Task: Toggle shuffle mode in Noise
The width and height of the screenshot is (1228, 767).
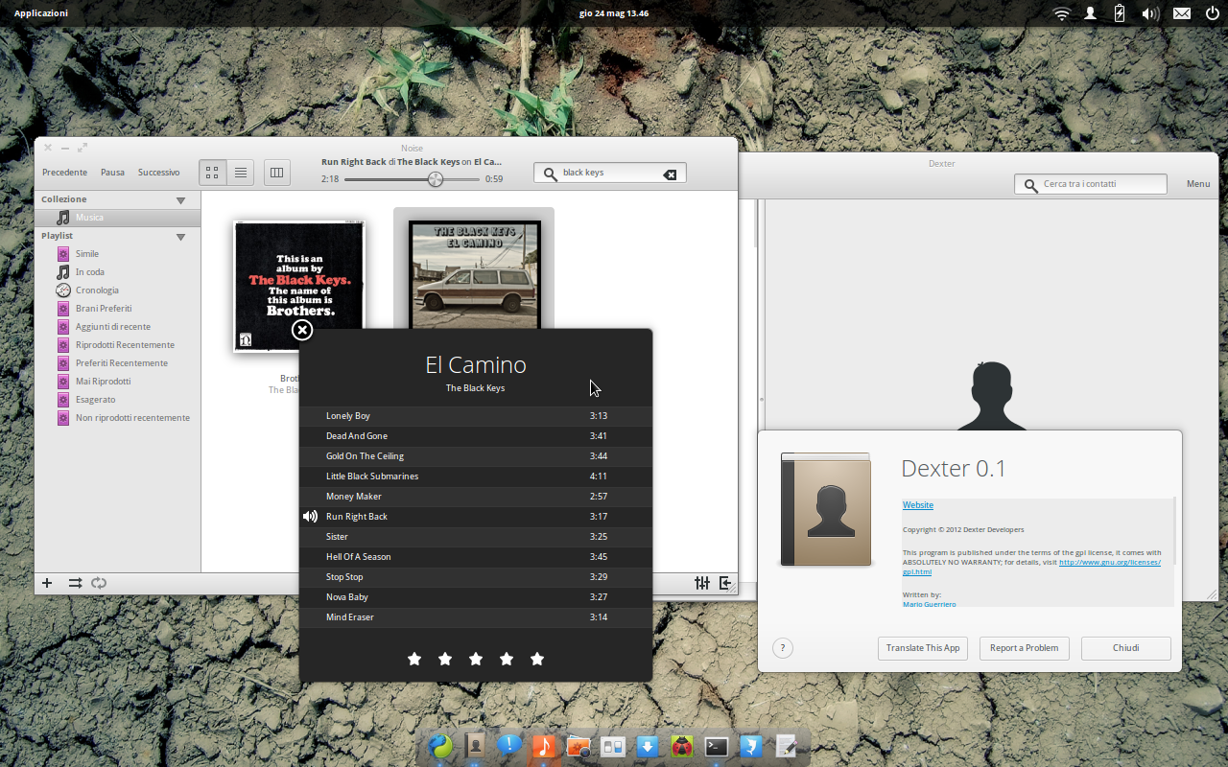Action: pos(75,583)
